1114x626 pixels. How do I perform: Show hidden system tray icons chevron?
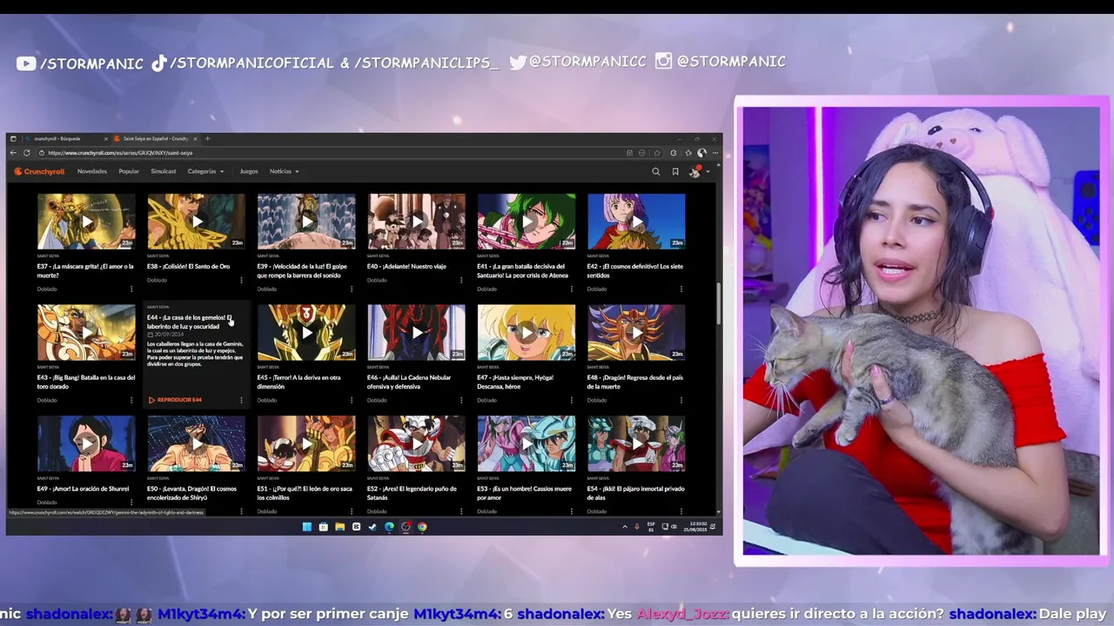point(624,527)
